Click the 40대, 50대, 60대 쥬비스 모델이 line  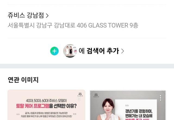pyautogui.click(x=46, y=101)
